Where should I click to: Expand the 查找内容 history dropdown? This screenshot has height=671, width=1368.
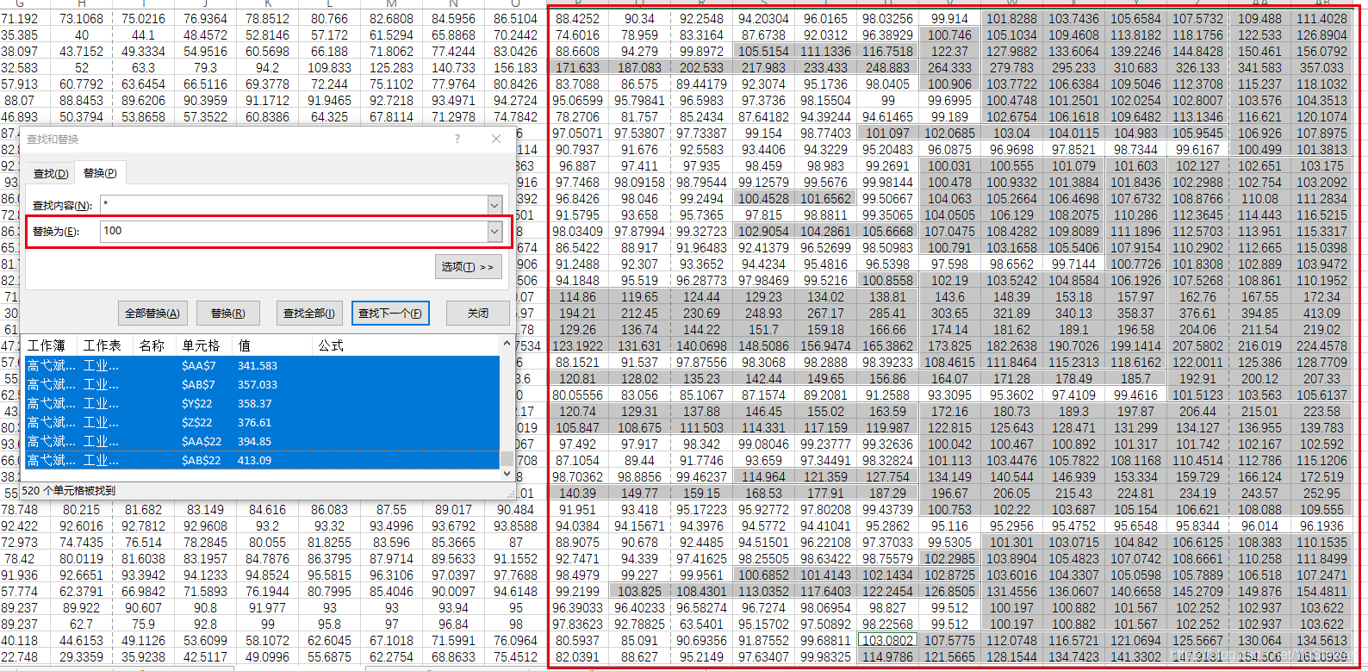(x=494, y=205)
